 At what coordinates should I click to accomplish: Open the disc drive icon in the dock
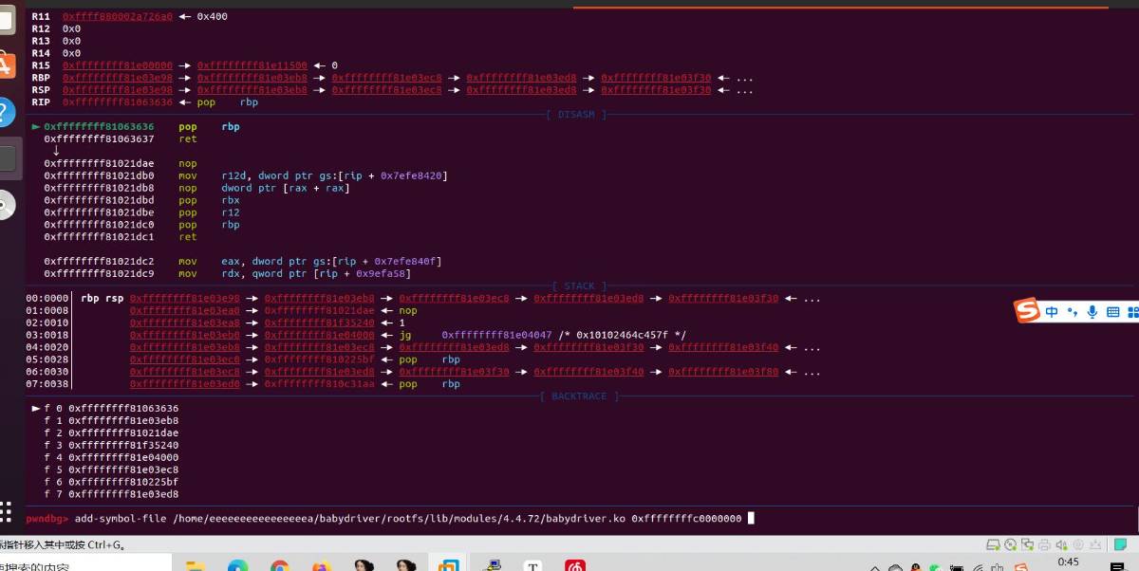[6, 206]
